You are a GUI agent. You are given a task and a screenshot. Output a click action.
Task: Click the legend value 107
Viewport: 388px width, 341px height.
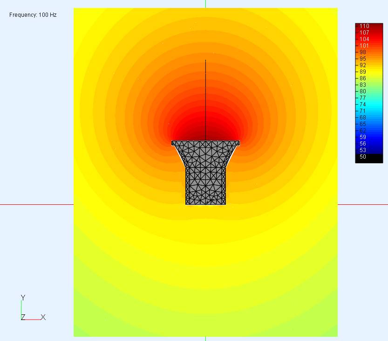pyautogui.click(x=364, y=33)
